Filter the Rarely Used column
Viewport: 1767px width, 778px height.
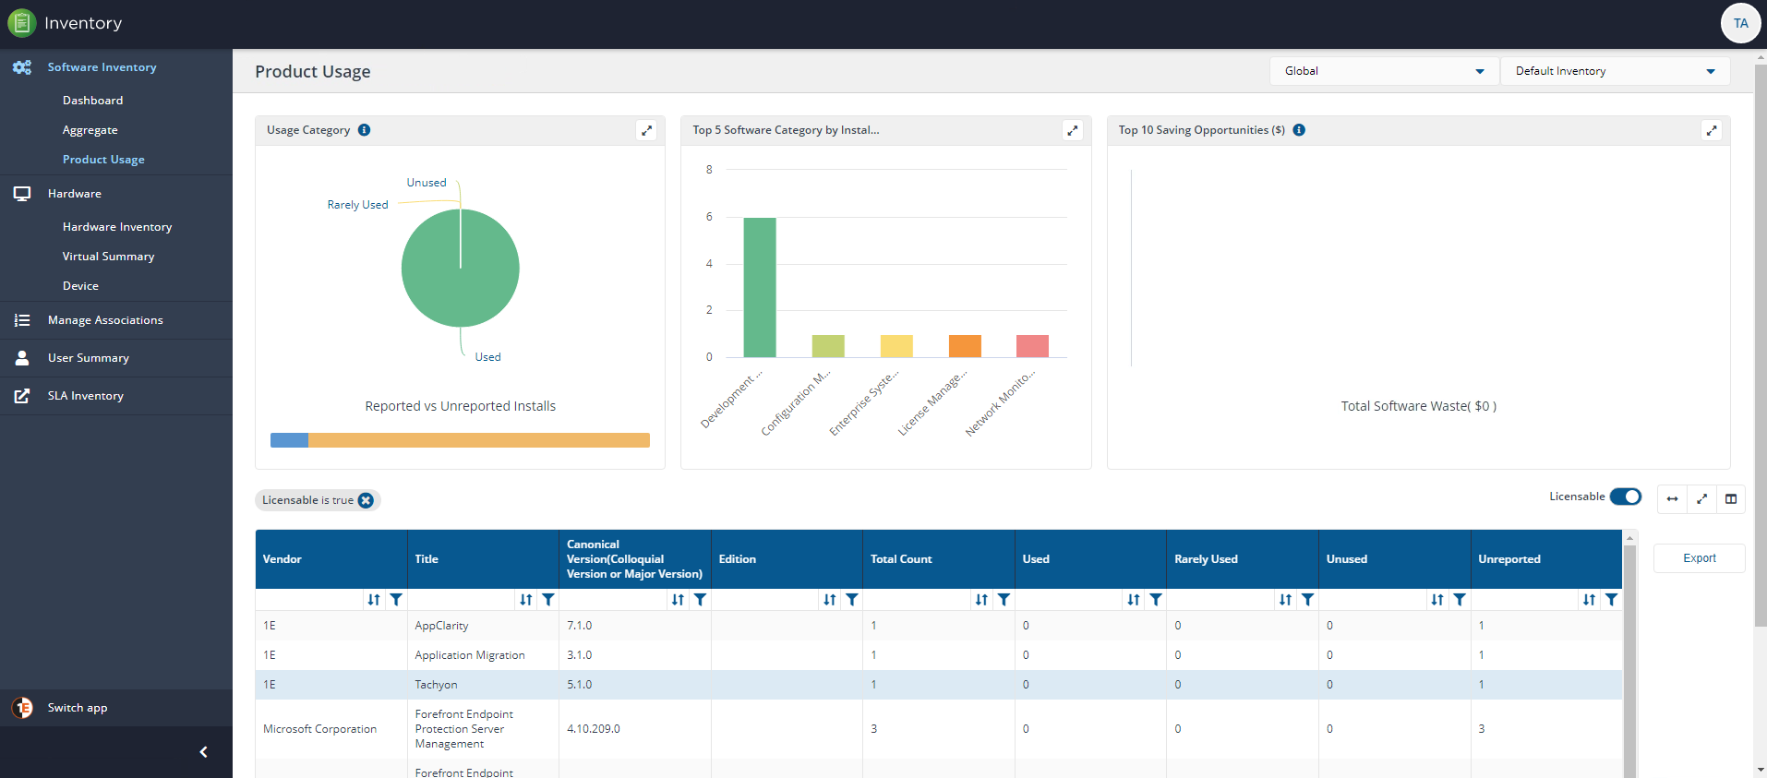(x=1308, y=600)
